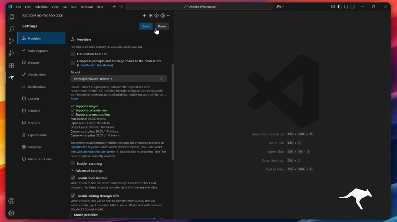Switch to the Checkpoints settings tab
The width and height of the screenshot is (397, 222).
point(36,75)
